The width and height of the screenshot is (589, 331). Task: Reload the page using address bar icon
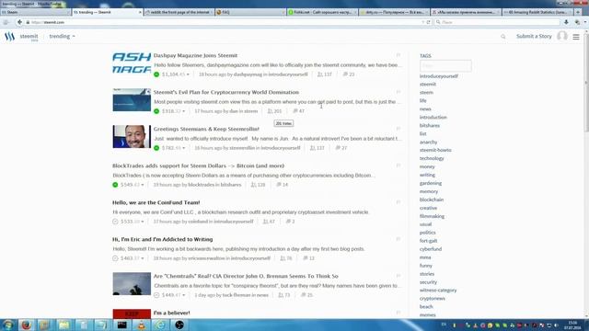click(x=428, y=22)
